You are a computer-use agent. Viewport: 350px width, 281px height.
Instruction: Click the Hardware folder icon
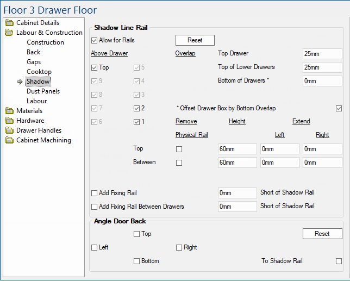tap(10, 121)
